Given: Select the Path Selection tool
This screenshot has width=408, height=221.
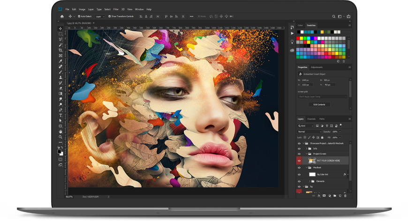Looking at the screenshot, I should coord(60,120).
